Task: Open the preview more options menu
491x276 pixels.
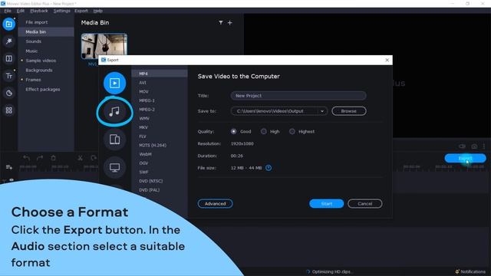Action: tap(484, 146)
